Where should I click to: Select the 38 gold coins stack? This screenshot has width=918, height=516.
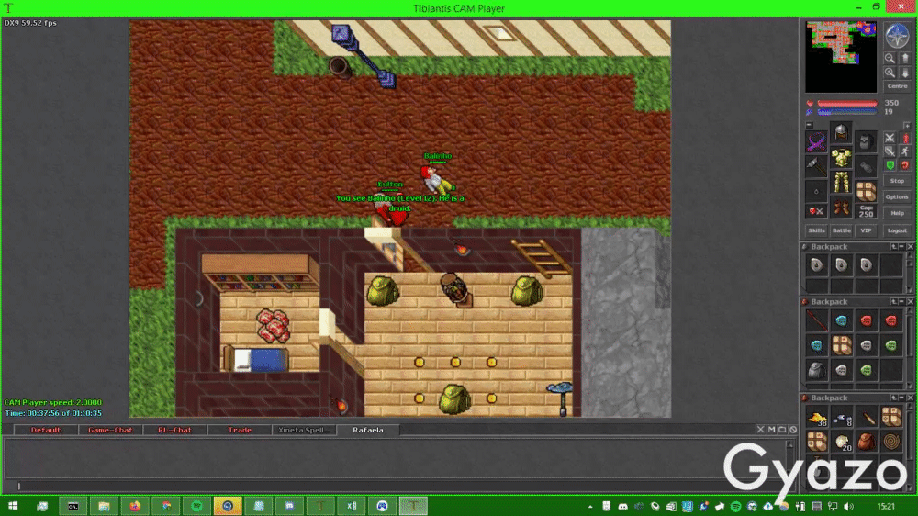coord(816,417)
